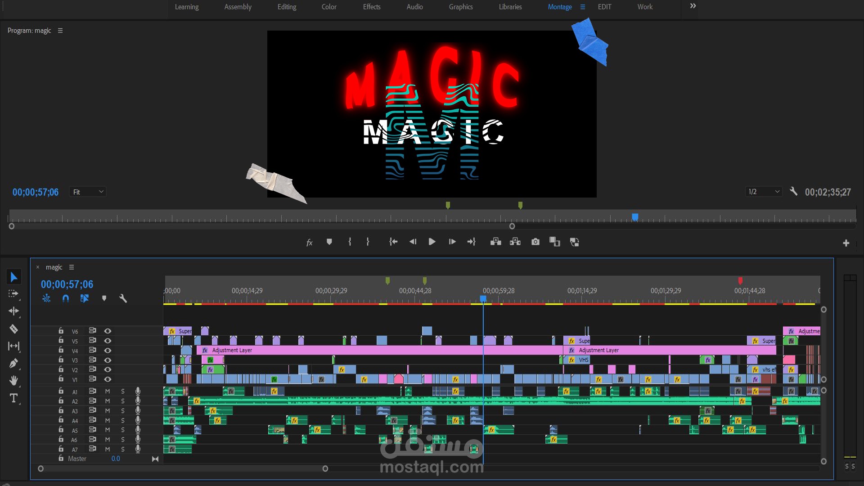The height and width of the screenshot is (486, 864).
Task: Switch to the Color workspace tab
Action: click(329, 7)
